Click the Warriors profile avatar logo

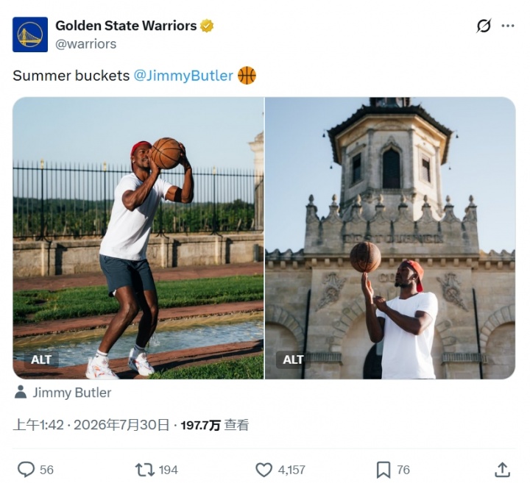click(x=30, y=35)
